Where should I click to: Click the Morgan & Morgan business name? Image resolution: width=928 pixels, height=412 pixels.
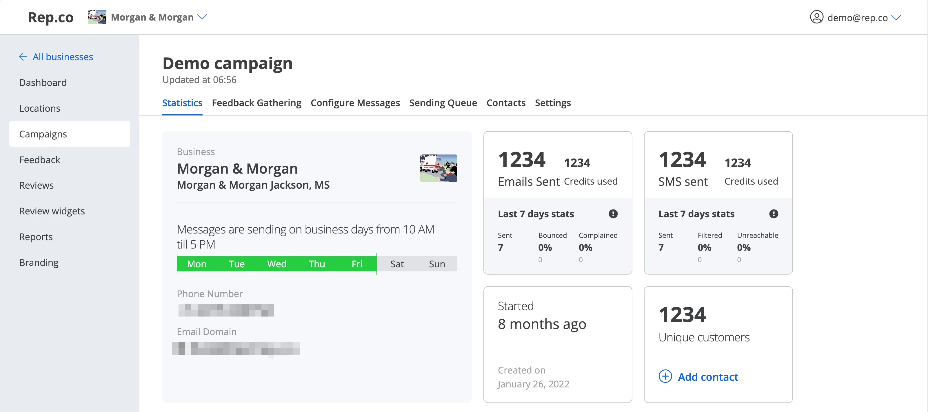coord(237,169)
